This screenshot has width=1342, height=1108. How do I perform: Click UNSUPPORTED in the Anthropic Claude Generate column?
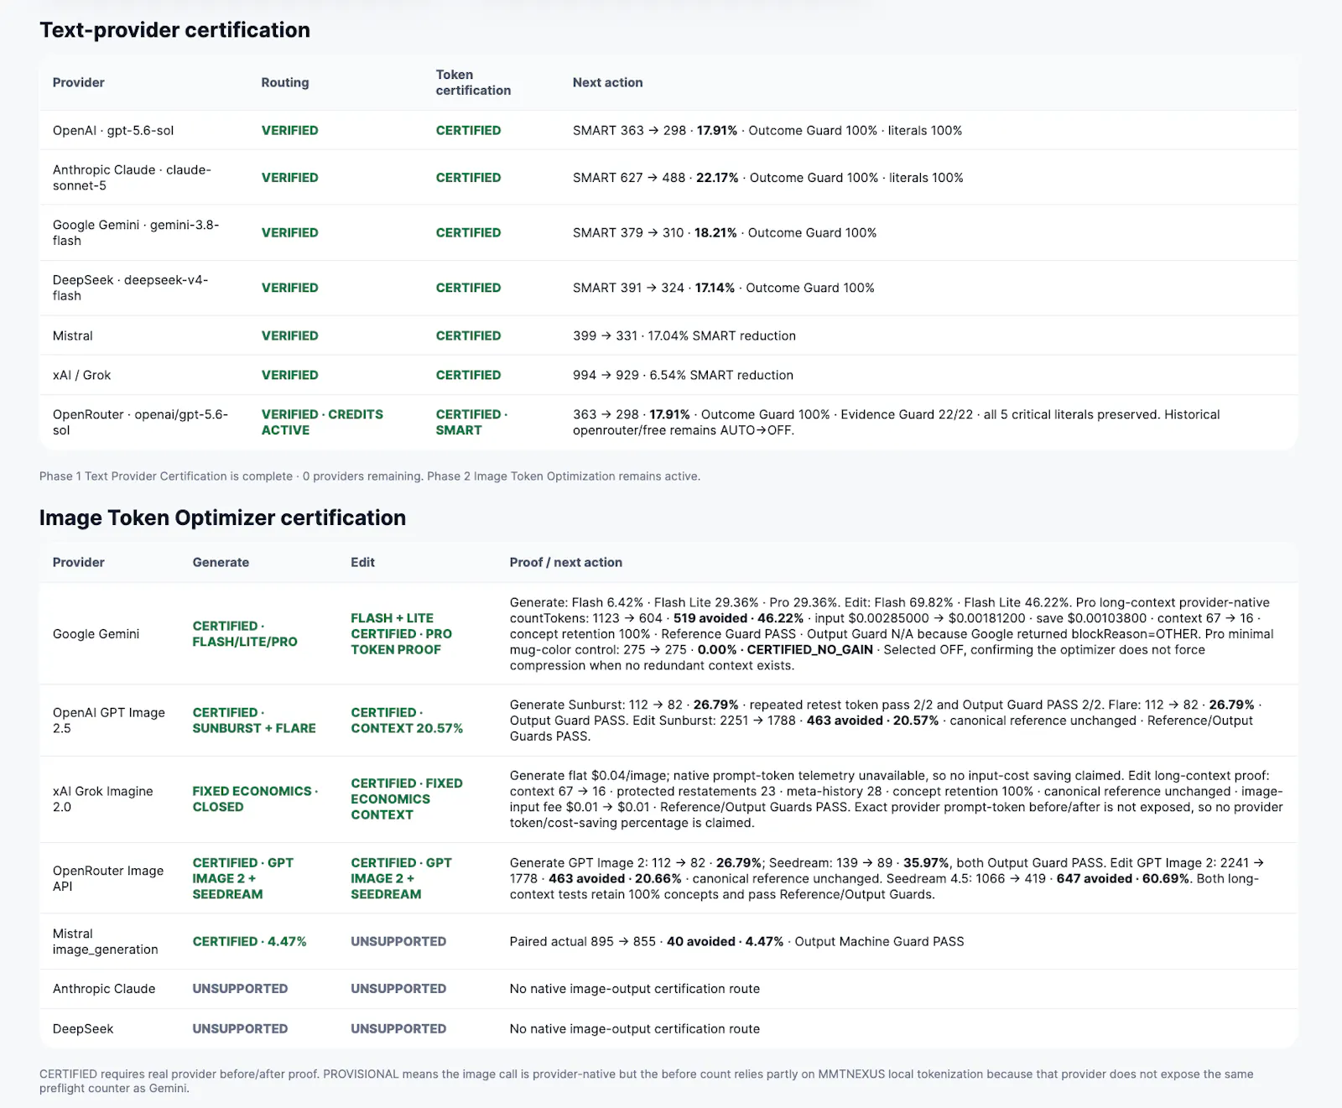(x=240, y=989)
